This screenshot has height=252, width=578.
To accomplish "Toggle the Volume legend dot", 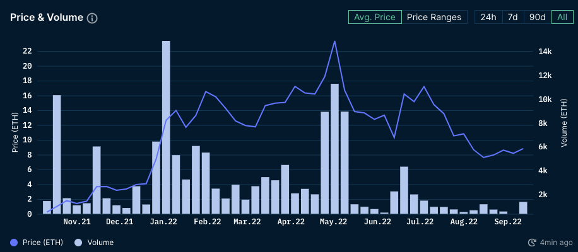I will 78,243.
